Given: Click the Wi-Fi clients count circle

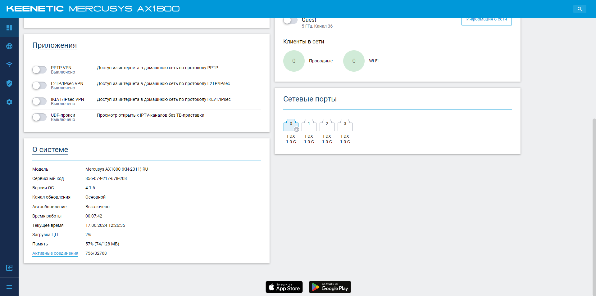Looking at the screenshot, I should pos(354,61).
